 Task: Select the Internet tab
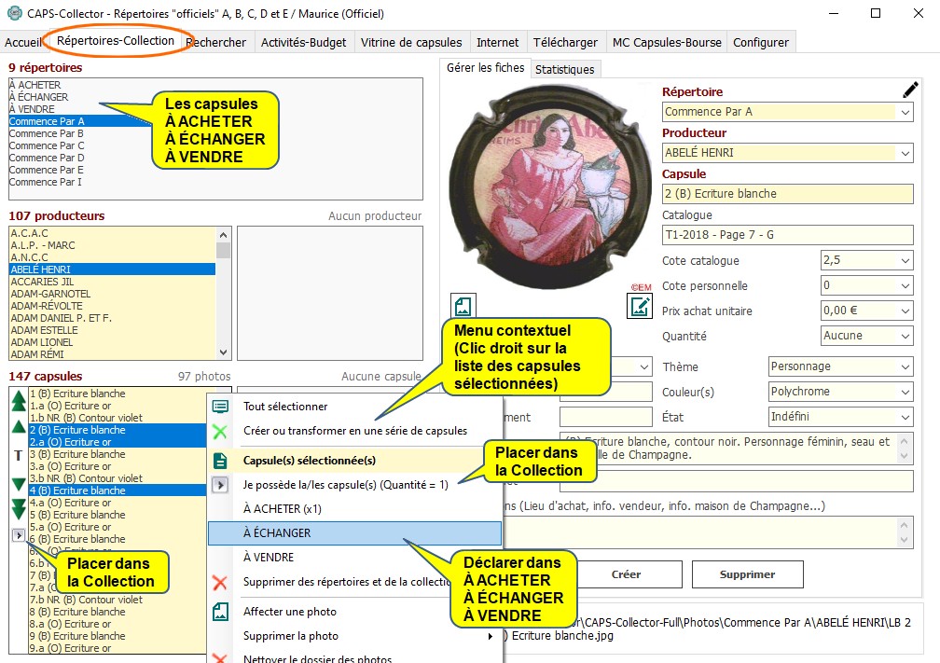(498, 43)
